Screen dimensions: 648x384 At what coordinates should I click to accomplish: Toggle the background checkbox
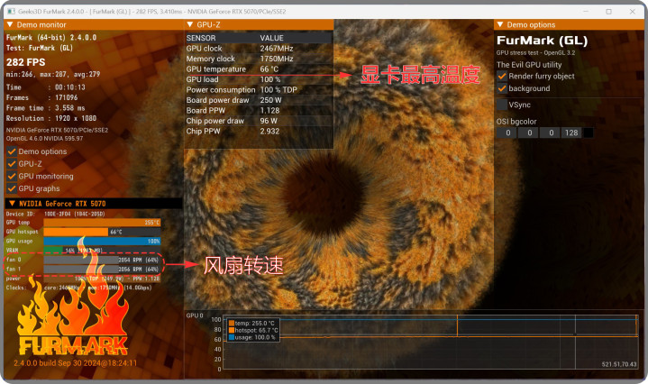click(503, 88)
